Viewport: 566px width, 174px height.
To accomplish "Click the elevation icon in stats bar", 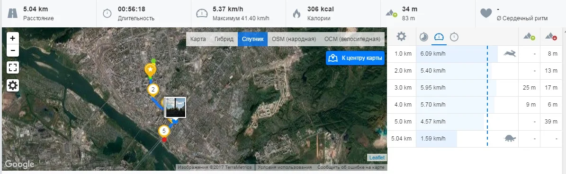I will click(391, 14).
